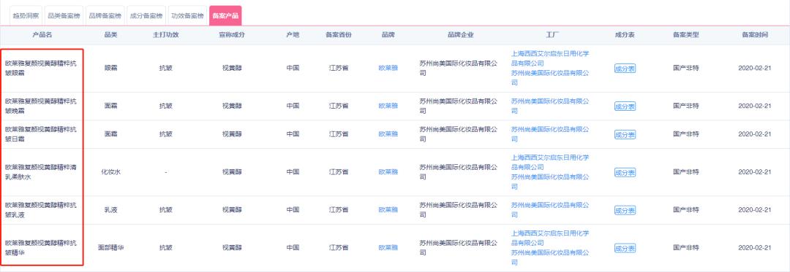This screenshot has height=272, width=790.
Task: Open 苏州尚美 factory link in 面部精华 row
Action: click(x=550, y=257)
